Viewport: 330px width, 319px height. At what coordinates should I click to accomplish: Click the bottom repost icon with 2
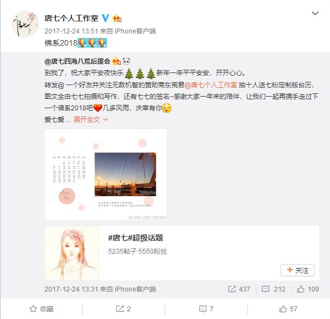(x=124, y=309)
